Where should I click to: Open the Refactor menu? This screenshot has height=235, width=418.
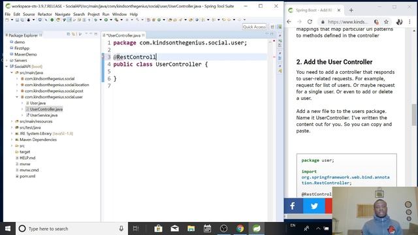[44, 14]
